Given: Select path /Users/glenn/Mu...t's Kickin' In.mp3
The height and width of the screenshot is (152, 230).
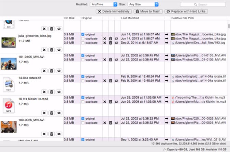Looking at the screenshot, I should pyautogui.click(x=200, y=102).
